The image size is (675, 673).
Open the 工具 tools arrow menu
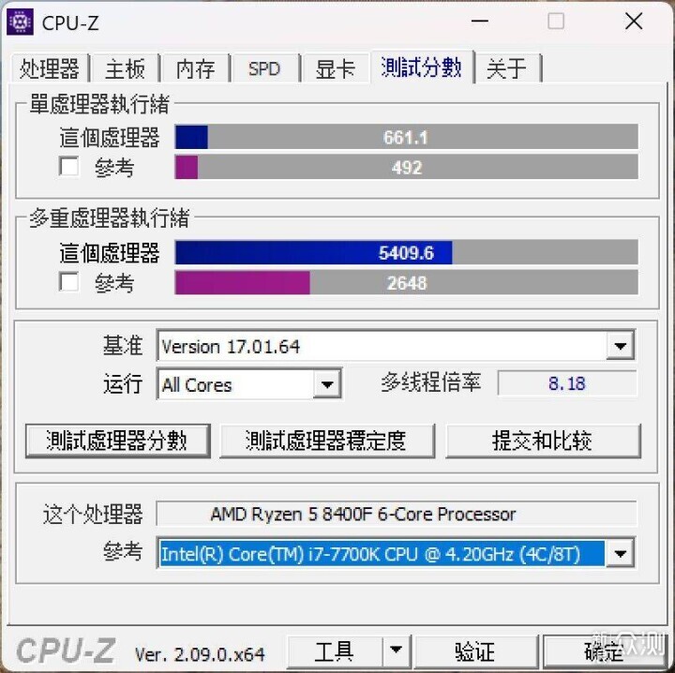tap(396, 651)
